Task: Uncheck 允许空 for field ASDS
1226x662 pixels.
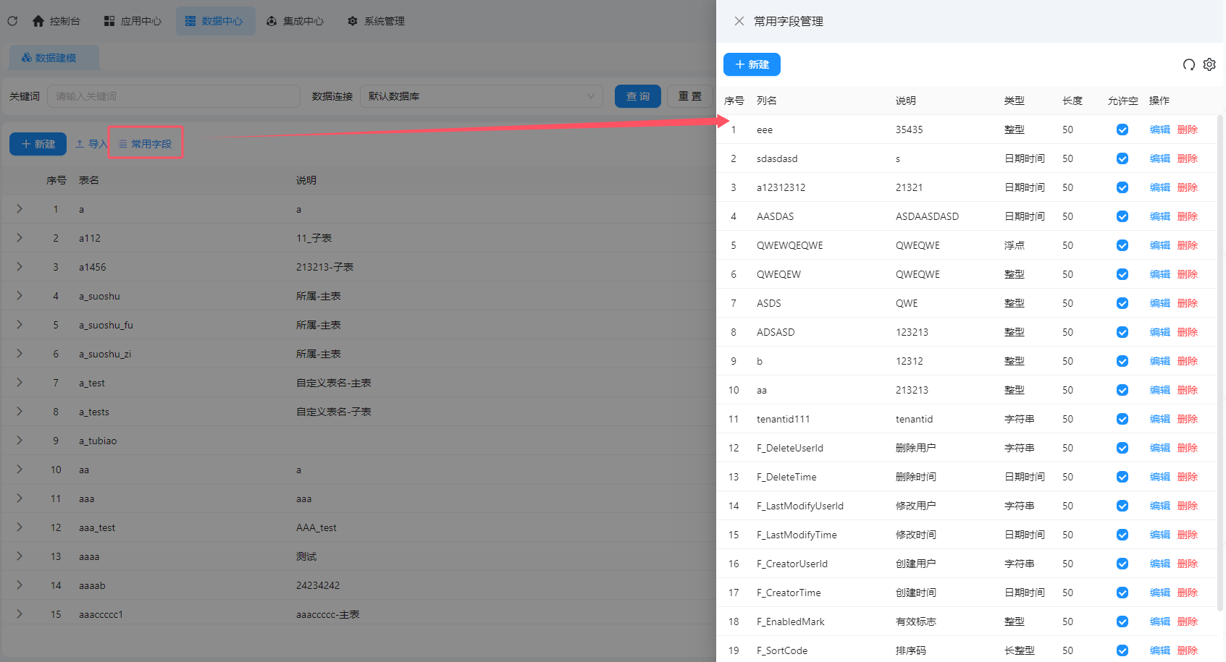Action: 1122,303
